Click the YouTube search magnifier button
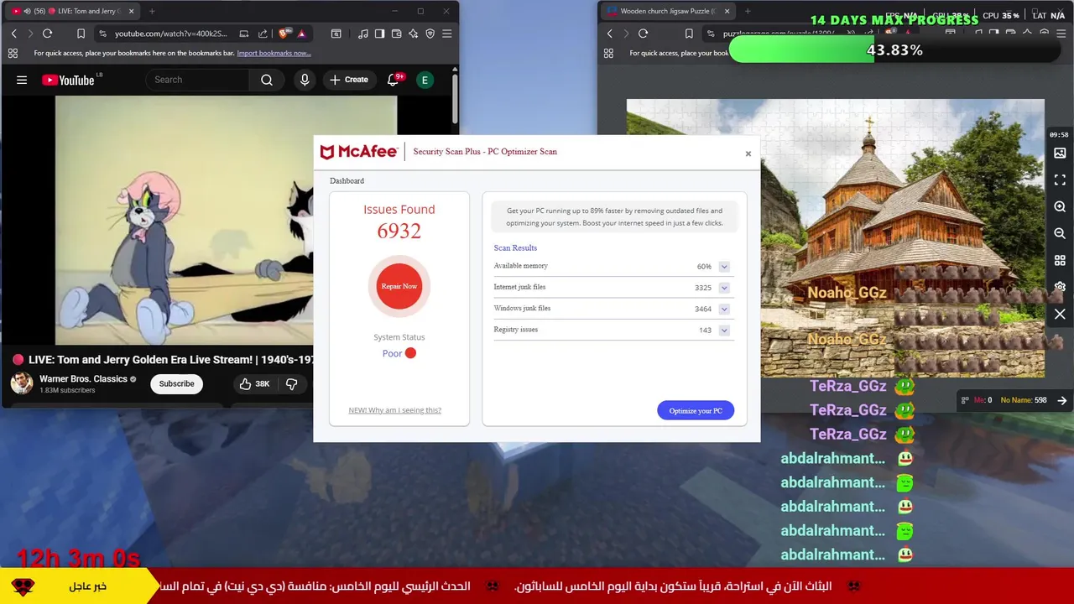 tap(267, 80)
